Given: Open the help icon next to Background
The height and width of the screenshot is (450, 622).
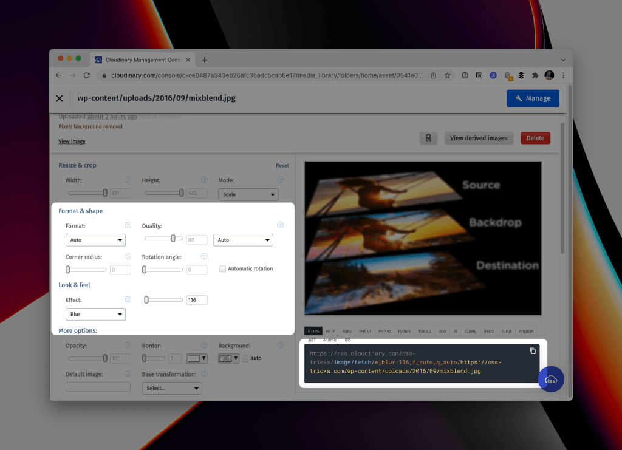Looking at the screenshot, I should click(x=281, y=346).
